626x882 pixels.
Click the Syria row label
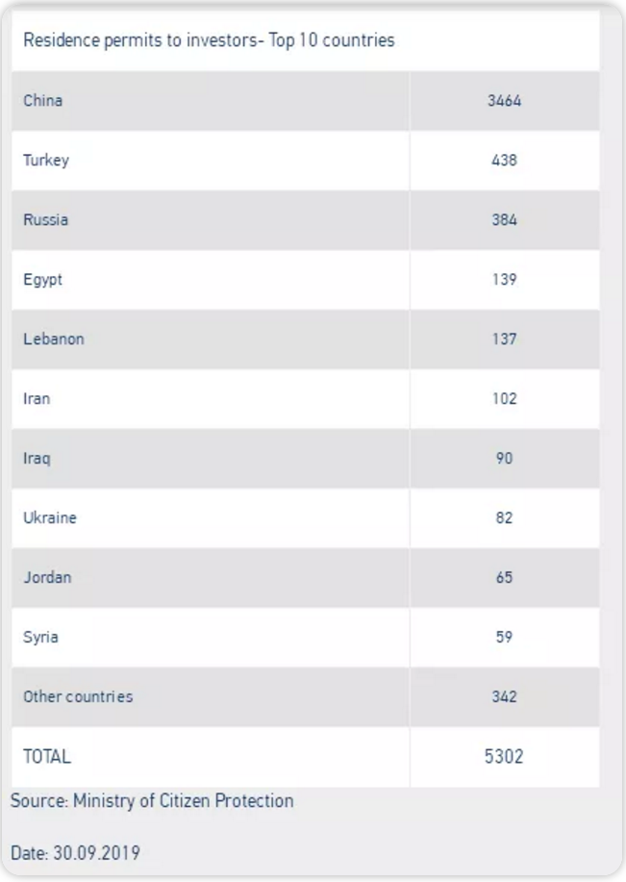(40, 637)
